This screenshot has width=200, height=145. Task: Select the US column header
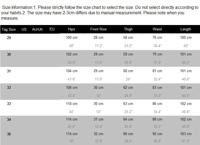click(24, 29)
